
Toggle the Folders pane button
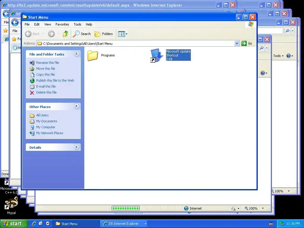[x=104, y=34]
